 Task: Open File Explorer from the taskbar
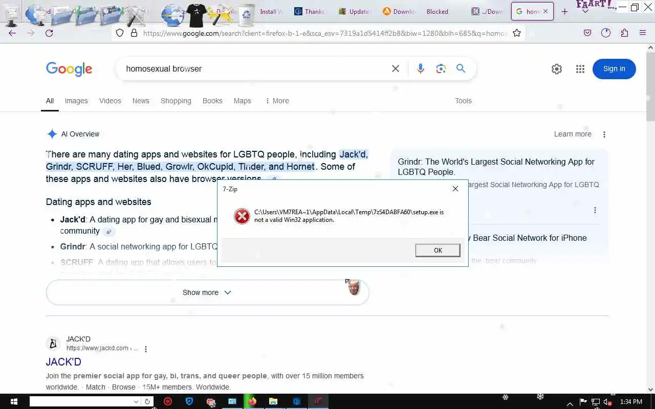pos(273,401)
